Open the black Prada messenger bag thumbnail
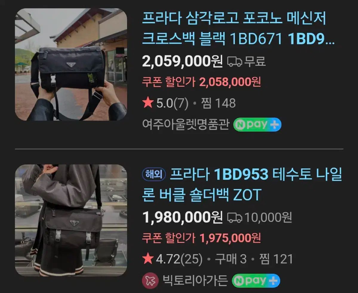 coord(71,65)
